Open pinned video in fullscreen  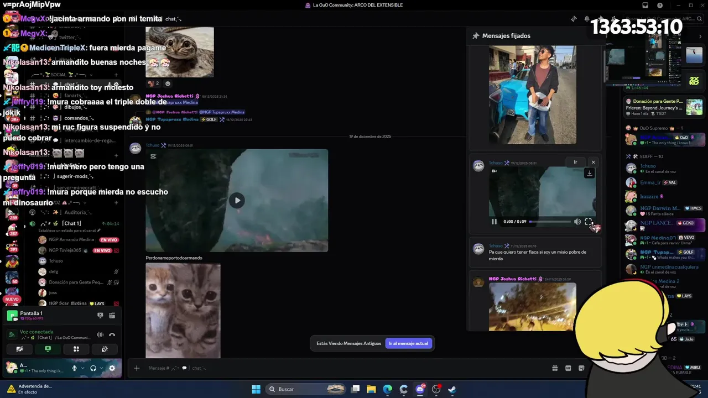(x=589, y=222)
